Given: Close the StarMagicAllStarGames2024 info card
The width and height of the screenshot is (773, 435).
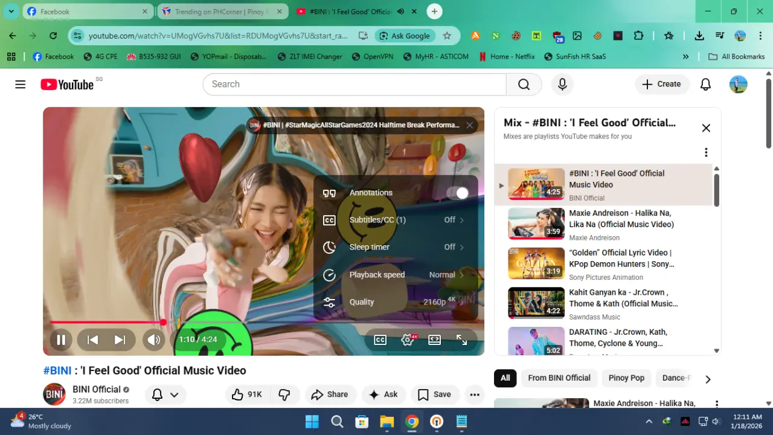Looking at the screenshot, I should [470, 125].
